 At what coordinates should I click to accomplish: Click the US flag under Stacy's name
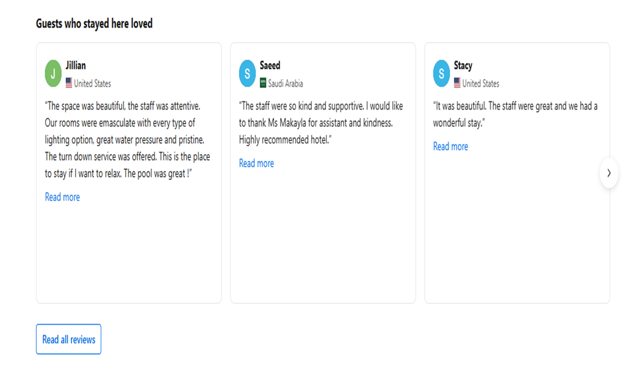coord(457,83)
